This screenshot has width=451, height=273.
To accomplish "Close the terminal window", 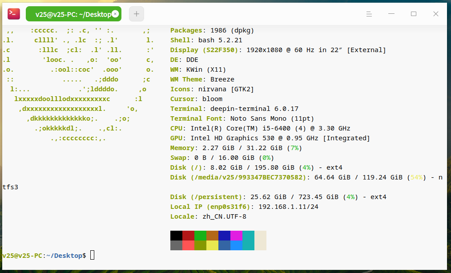I will coord(436,14).
